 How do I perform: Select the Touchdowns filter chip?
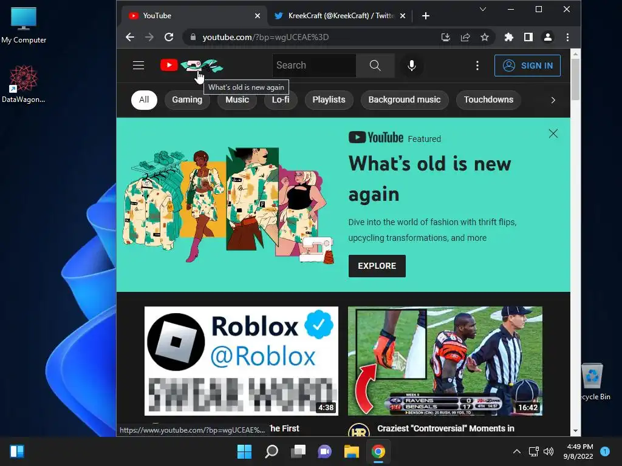pos(488,100)
